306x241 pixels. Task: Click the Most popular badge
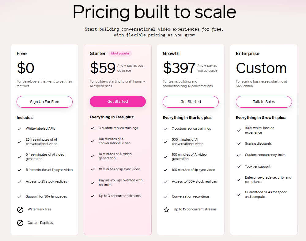coord(120,54)
